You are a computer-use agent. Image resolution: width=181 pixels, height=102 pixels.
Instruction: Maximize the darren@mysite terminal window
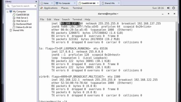[169, 14]
